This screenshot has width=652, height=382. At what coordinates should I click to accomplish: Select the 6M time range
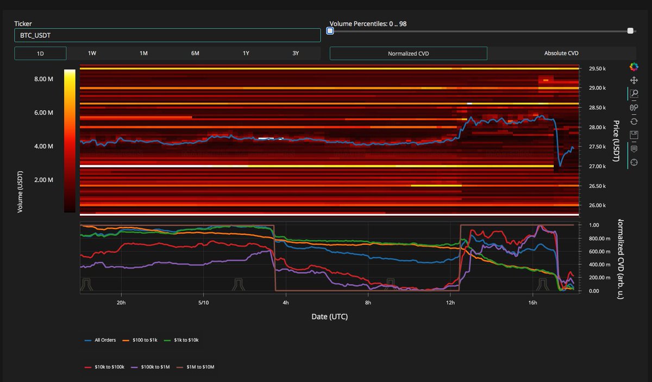pyautogui.click(x=195, y=53)
